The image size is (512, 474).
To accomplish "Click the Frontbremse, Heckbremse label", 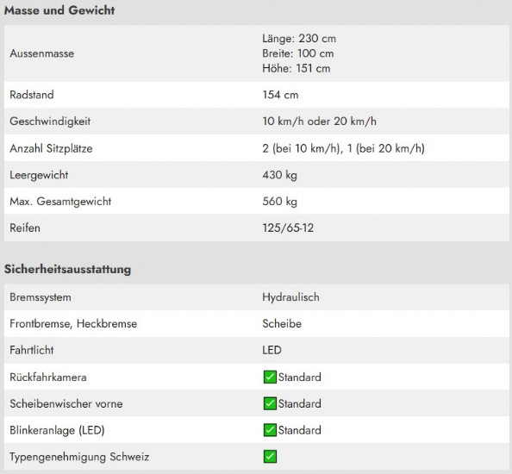I will click(x=73, y=324).
